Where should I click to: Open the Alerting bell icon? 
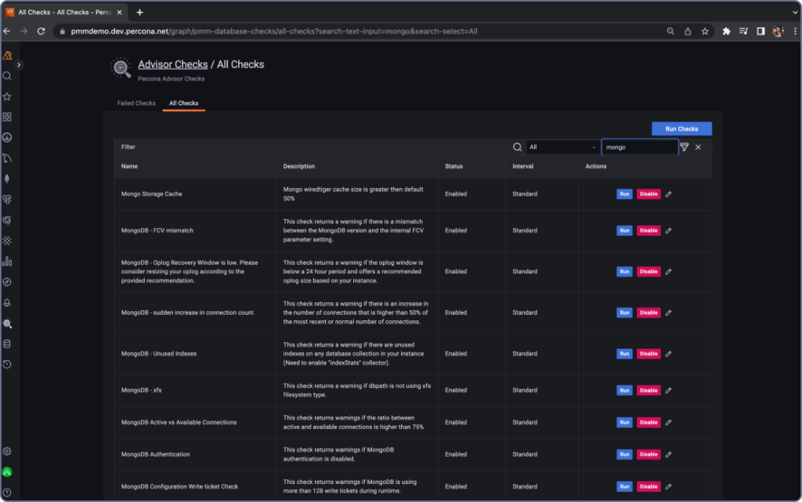7,302
